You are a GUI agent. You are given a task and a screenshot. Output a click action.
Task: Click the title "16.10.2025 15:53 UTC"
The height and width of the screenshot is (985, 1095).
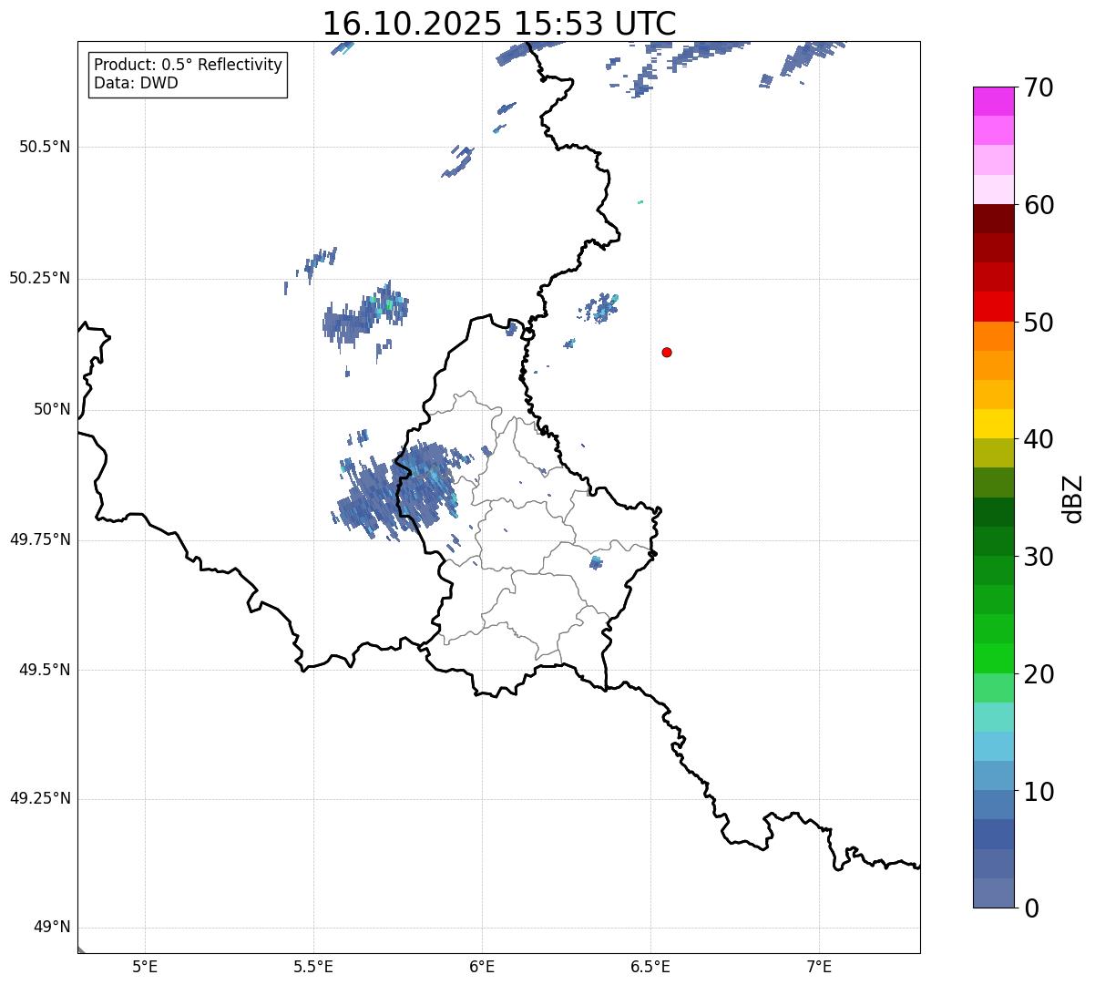pos(499,23)
